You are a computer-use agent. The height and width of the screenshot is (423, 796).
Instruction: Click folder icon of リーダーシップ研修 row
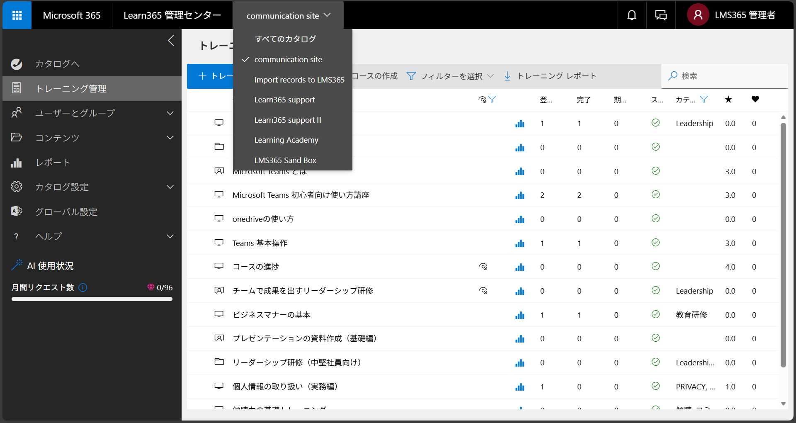219,362
